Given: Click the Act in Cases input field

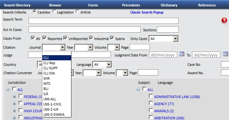Looking at the screenshot, I should pos(85,30).
